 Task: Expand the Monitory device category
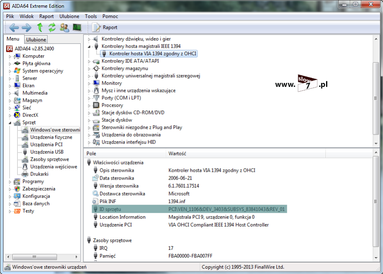tap(89, 83)
